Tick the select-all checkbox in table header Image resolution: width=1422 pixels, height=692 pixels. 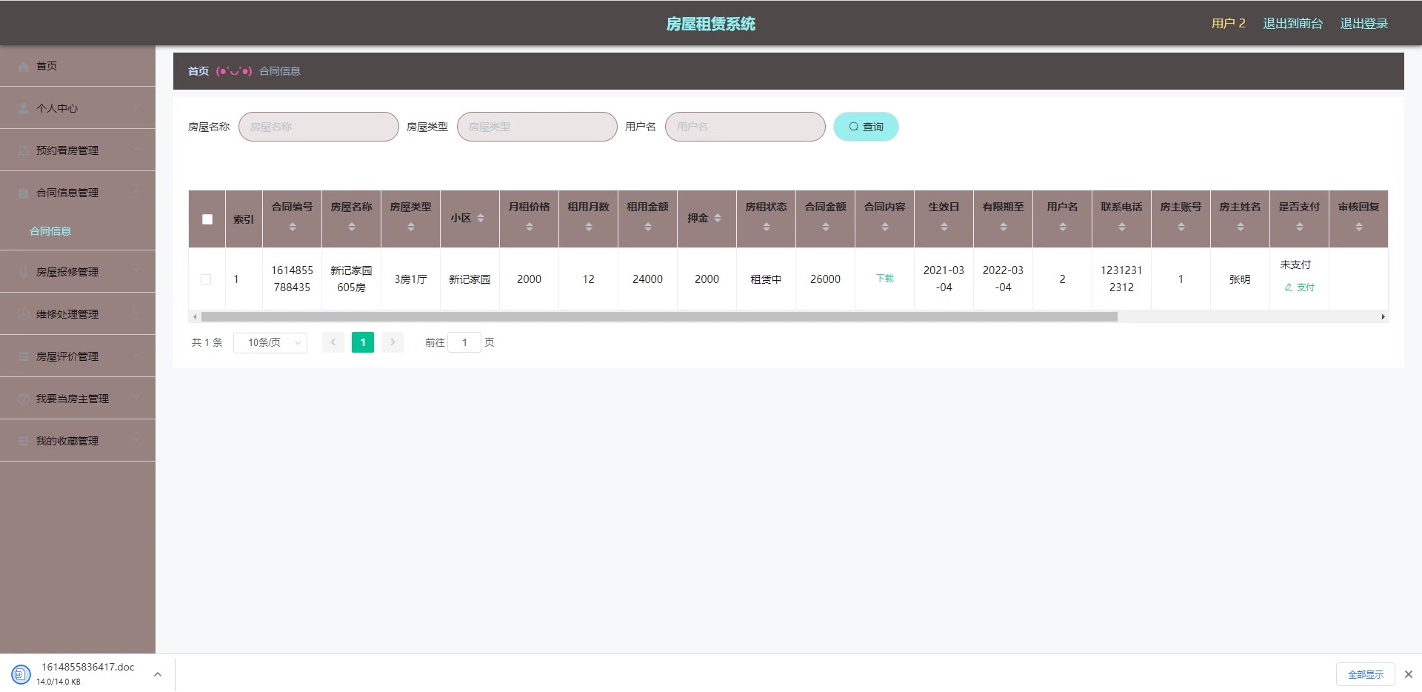point(207,219)
